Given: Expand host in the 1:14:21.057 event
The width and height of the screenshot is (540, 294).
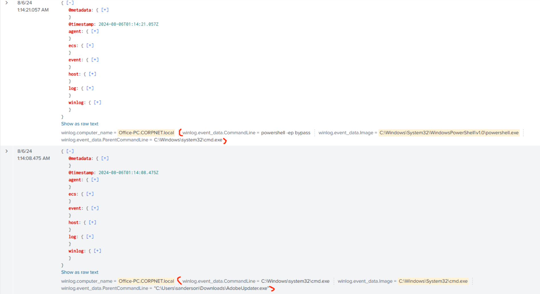Looking at the screenshot, I should 93,74.
